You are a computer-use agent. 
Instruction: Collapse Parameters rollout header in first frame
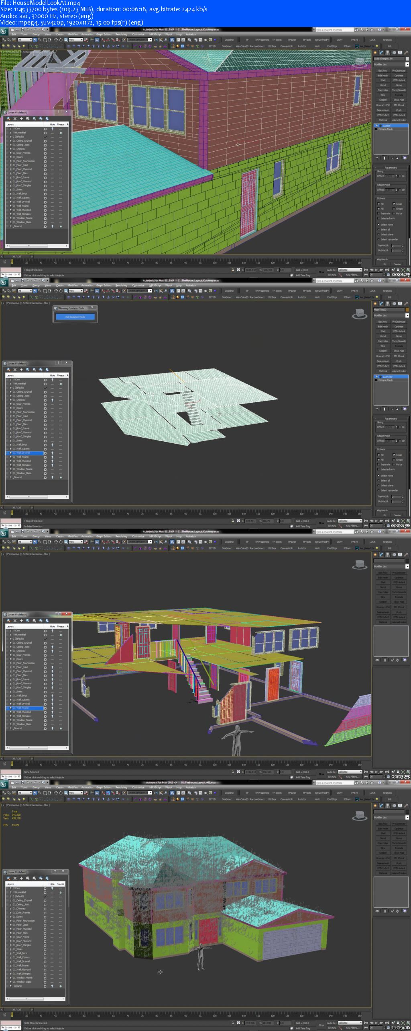click(x=391, y=168)
